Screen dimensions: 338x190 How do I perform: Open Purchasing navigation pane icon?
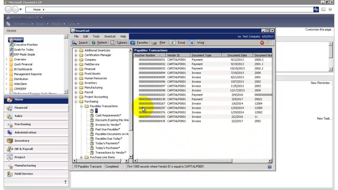point(10,124)
